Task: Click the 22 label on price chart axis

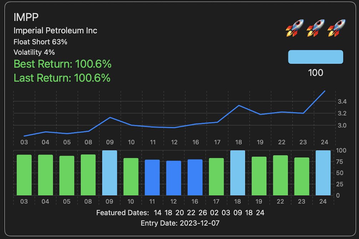Action: (x=282, y=142)
